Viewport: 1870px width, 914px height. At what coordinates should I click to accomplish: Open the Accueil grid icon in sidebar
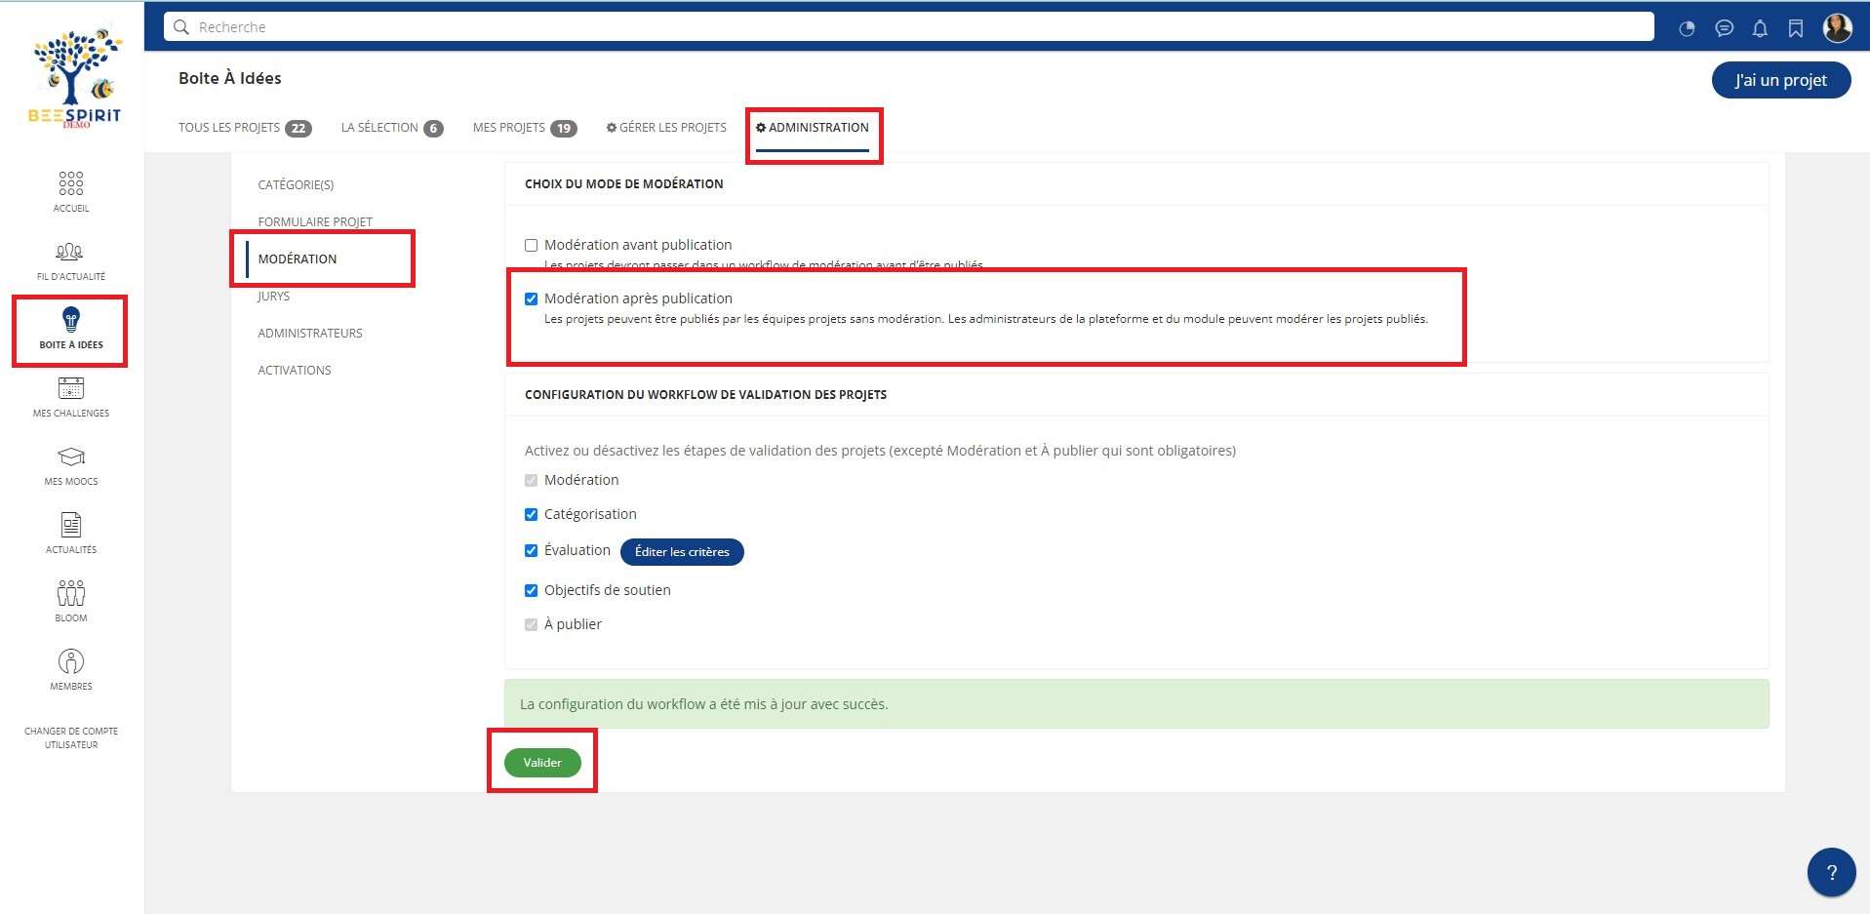71,183
